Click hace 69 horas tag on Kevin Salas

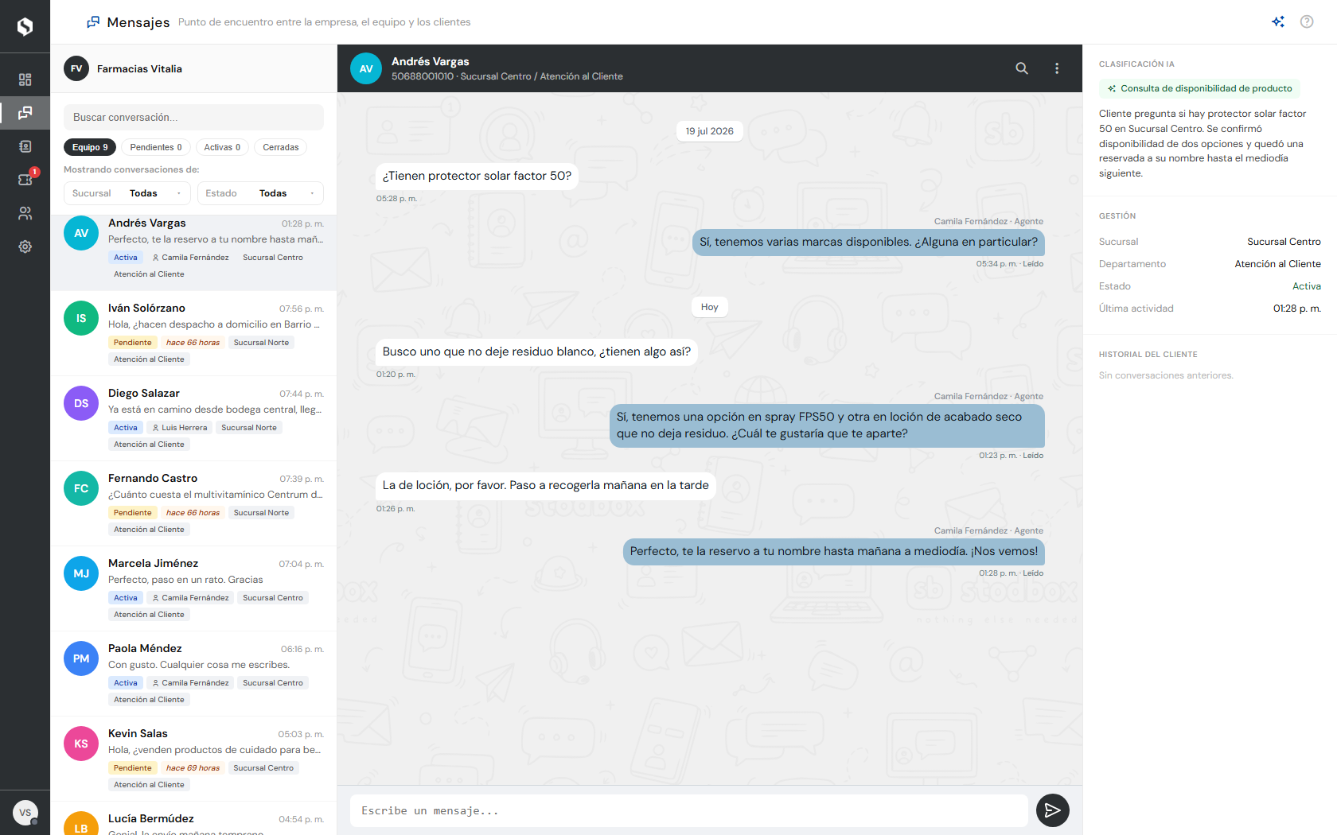[x=193, y=768]
